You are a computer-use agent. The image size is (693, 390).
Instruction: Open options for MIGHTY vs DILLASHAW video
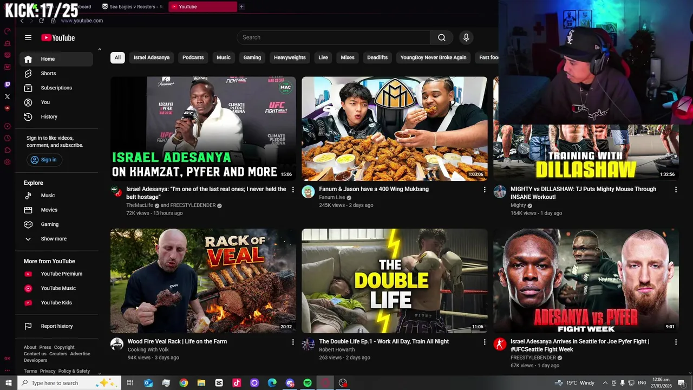click(676, 190)
